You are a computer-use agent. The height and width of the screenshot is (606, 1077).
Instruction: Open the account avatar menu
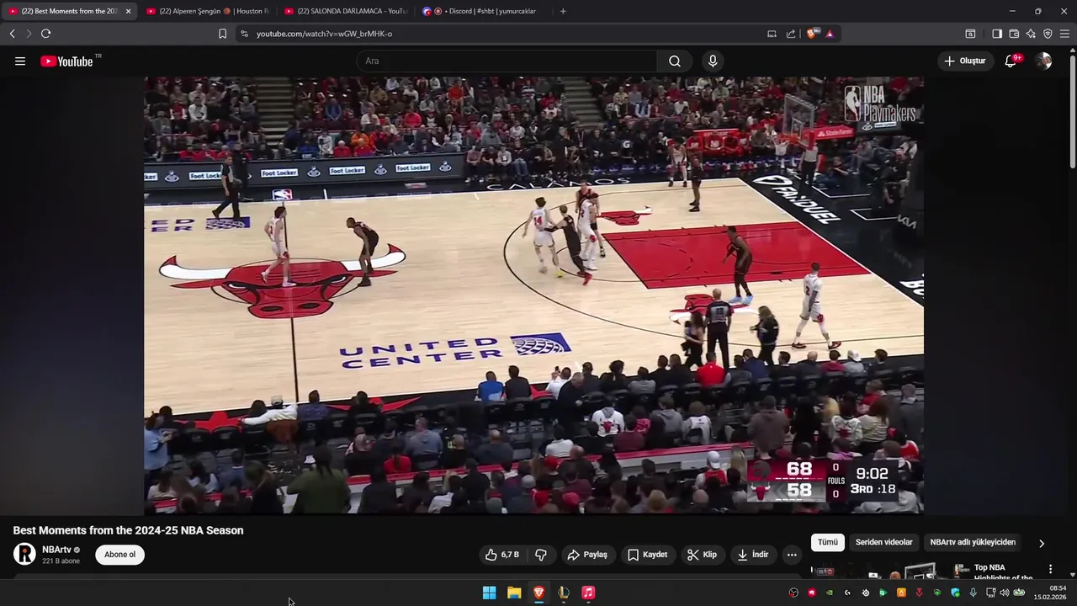click(x=1044, y=61)
